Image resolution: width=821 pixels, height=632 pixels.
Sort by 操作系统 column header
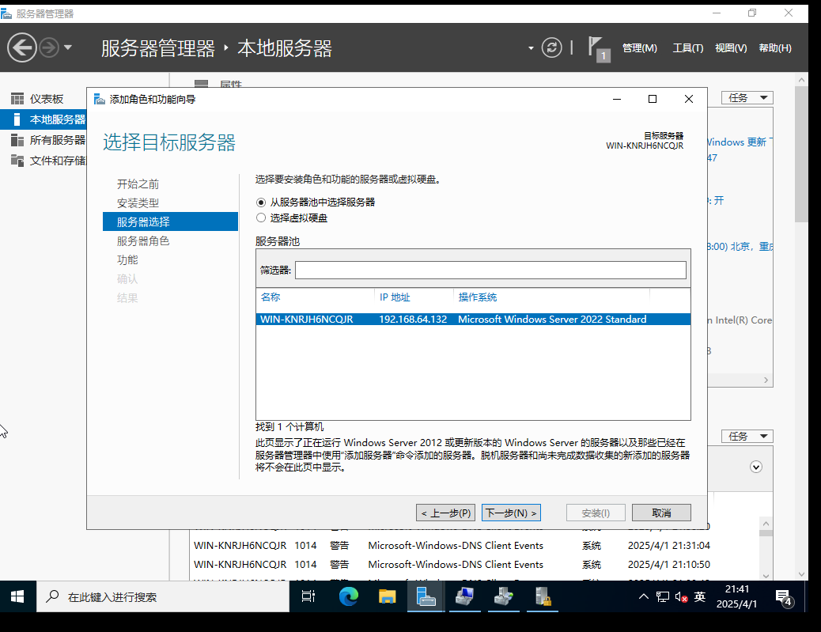pyautogui.click(x=478, y=297)
